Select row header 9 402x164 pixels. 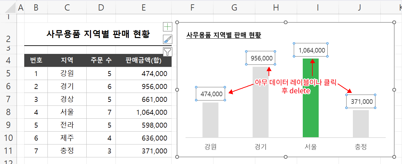(8, 125)
